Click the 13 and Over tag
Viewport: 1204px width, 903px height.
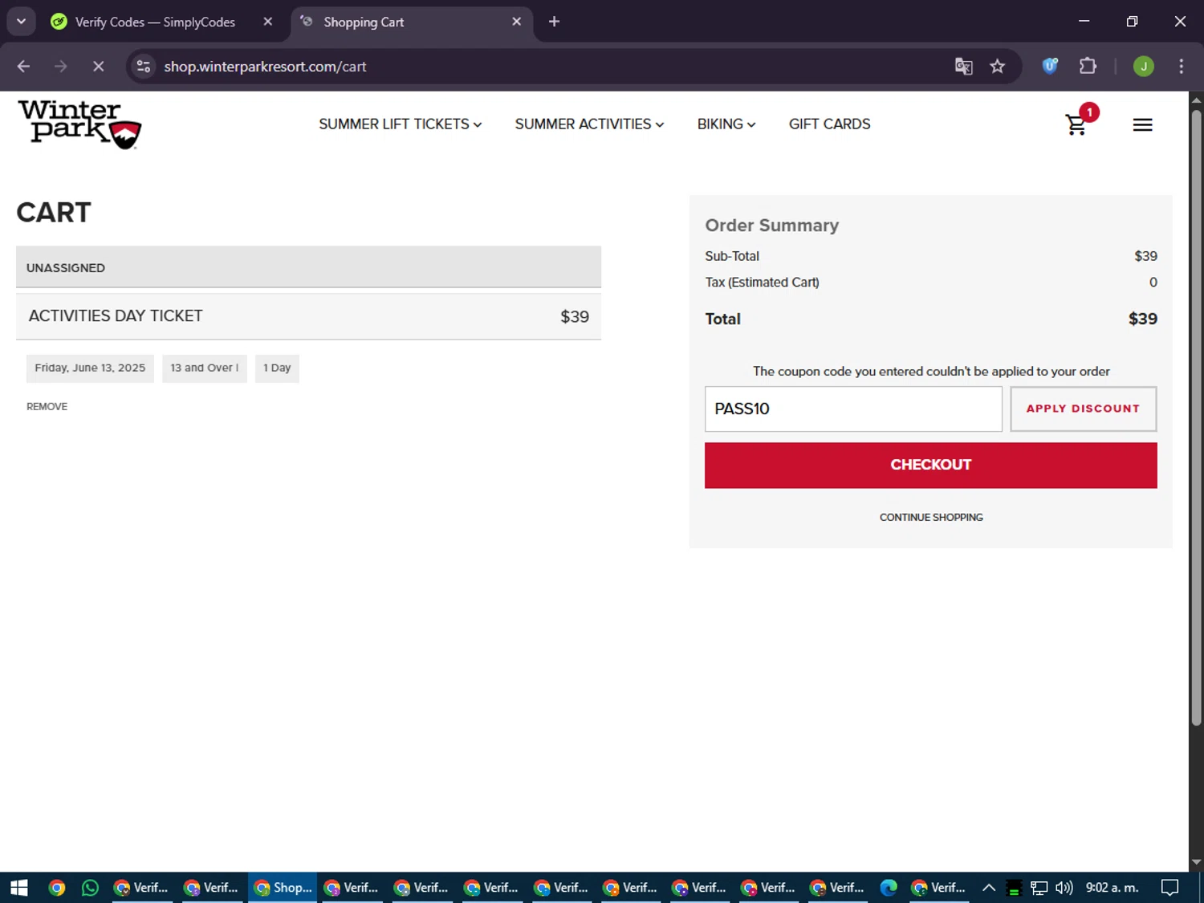[205, 368]
